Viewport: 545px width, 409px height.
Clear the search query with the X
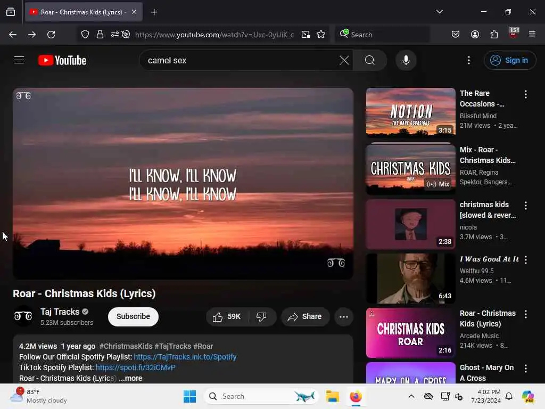click(344, 60)
